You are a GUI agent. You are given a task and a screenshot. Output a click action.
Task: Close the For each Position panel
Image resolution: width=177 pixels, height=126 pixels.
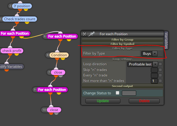point(84,34)
